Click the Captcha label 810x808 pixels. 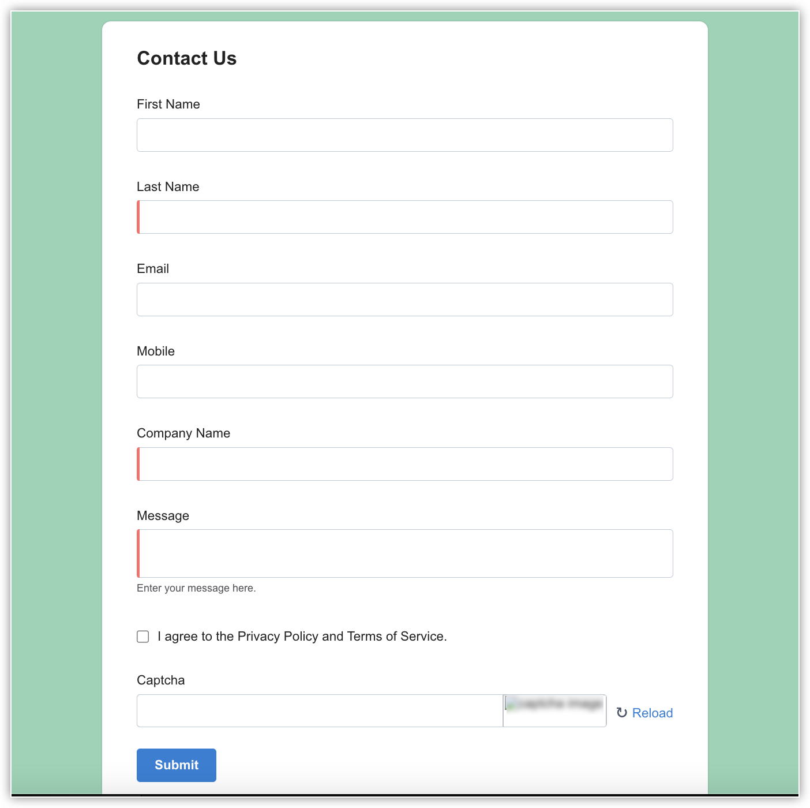pos(161,680)
